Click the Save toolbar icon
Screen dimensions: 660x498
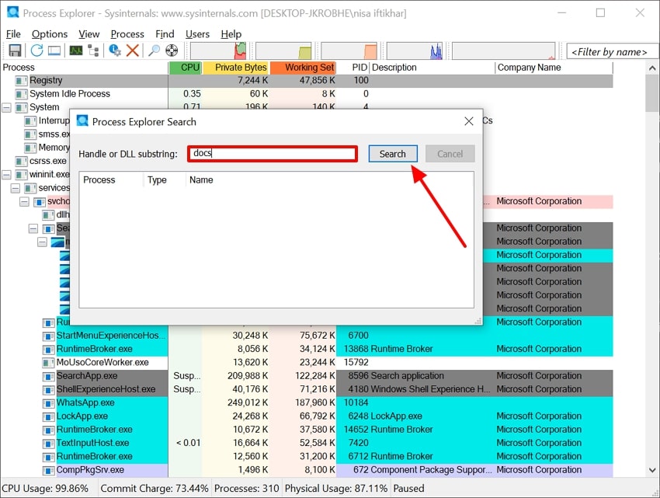(x=15, y=50)
